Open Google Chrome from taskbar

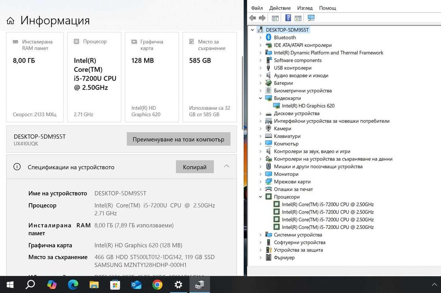157,285
